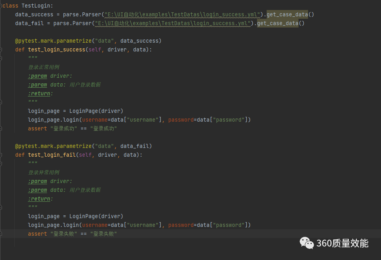Click :param data: tag in test_login_fail docstring
This screenshot has height=260, width=381.
point(47,190)
